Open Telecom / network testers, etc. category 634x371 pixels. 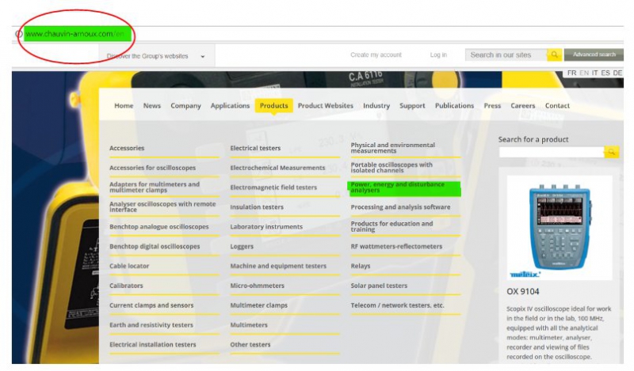pos(397,305)
